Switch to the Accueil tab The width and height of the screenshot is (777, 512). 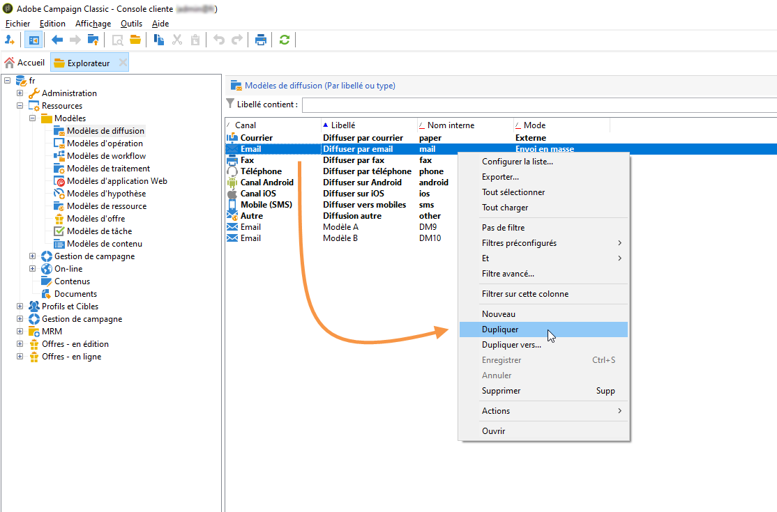(25, 63)
